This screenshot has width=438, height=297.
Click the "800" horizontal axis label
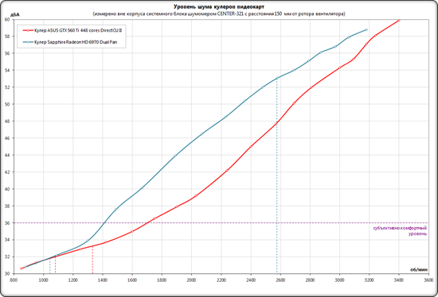click(x=14, y=280)
